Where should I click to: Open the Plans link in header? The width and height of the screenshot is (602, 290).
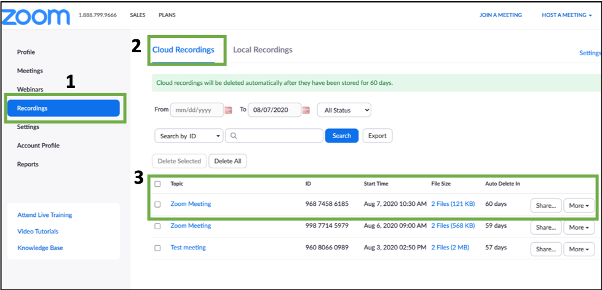167,15
